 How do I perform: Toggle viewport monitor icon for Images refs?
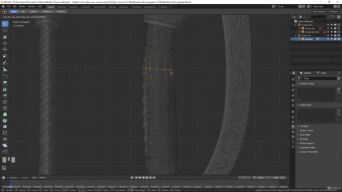(335, 25)
